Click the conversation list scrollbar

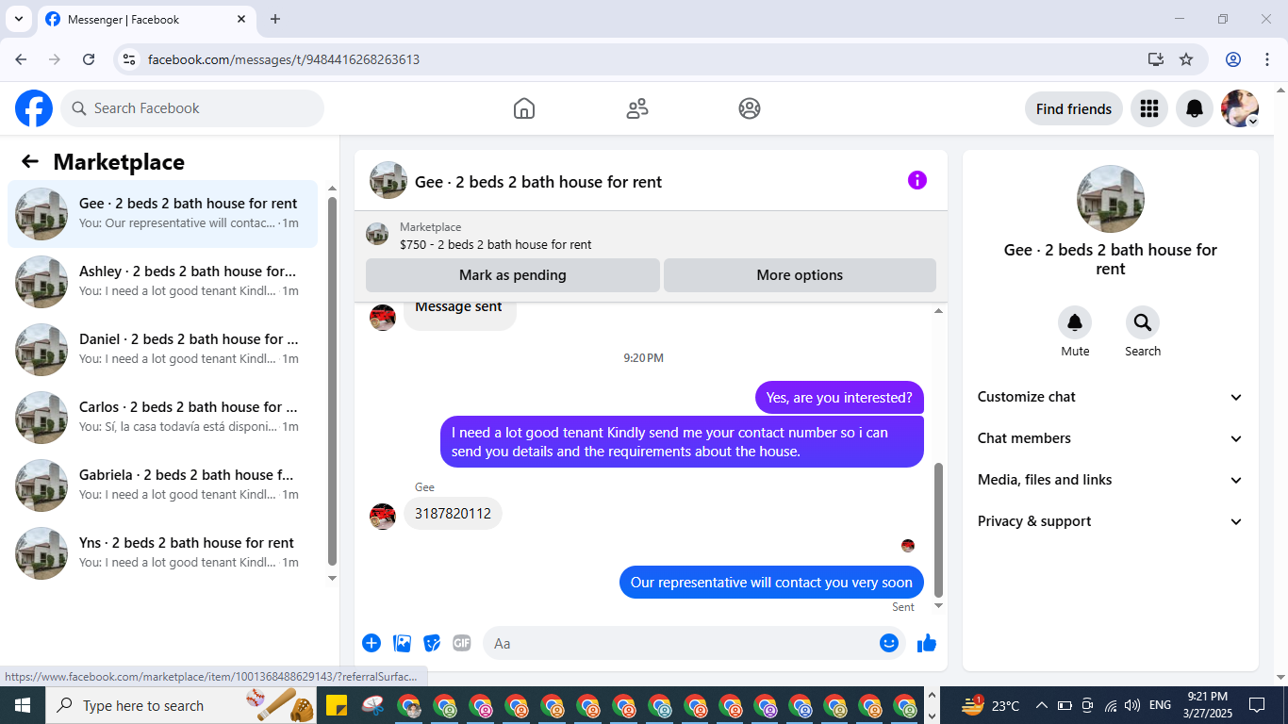332,380
